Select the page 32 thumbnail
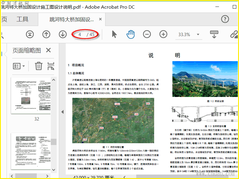Viewport: 239px width, 179px height. click(x=31, y=95)
